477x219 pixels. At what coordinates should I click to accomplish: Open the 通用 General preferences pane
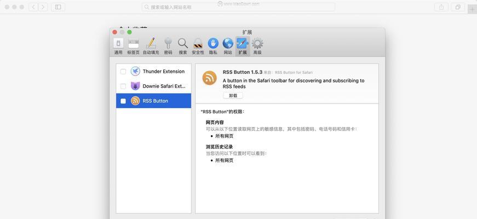[x=118, y=47]
